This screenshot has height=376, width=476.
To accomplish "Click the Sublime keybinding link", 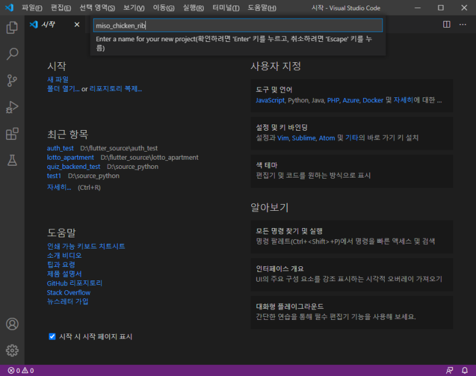I will coord(304,138).
